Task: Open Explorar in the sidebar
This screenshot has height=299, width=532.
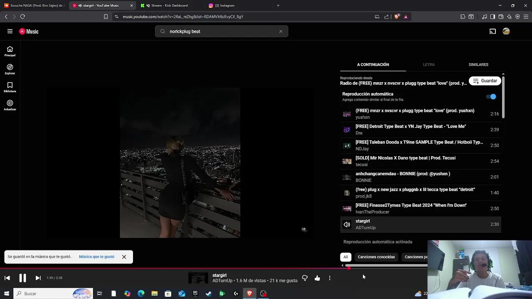Action: coord(10,69)
